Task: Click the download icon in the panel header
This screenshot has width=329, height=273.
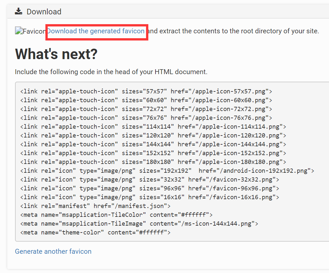Action: [x=19, y=12]
